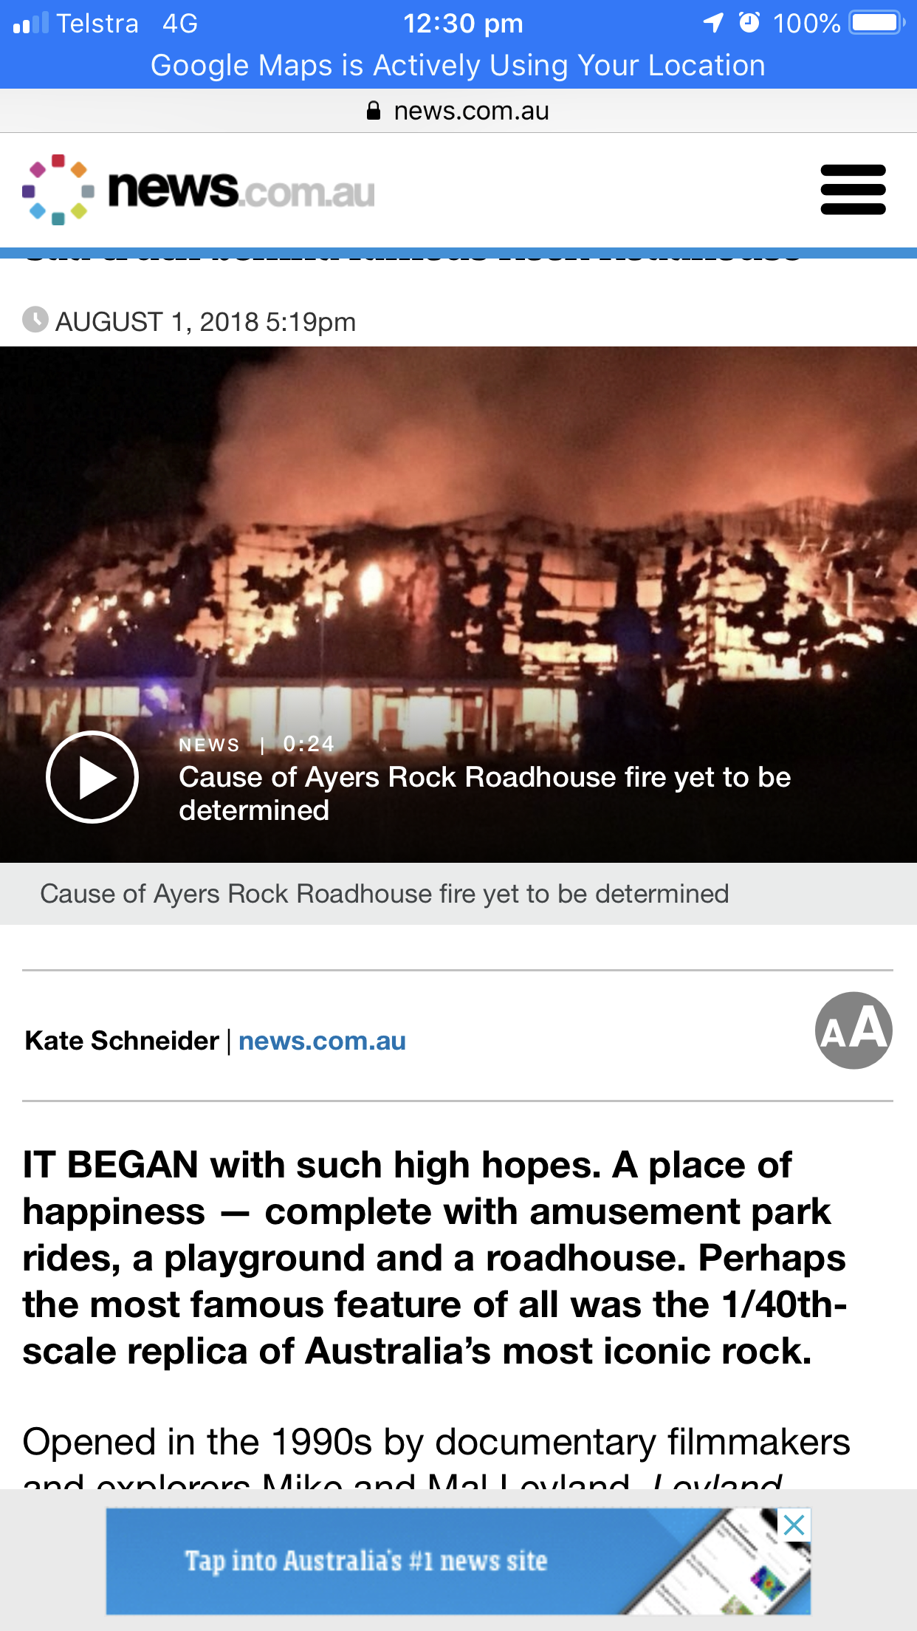
Task: Tap the video title 'Cause of Ayers Rock Roadhouse fire'
Action: click(x=485, y=793)
